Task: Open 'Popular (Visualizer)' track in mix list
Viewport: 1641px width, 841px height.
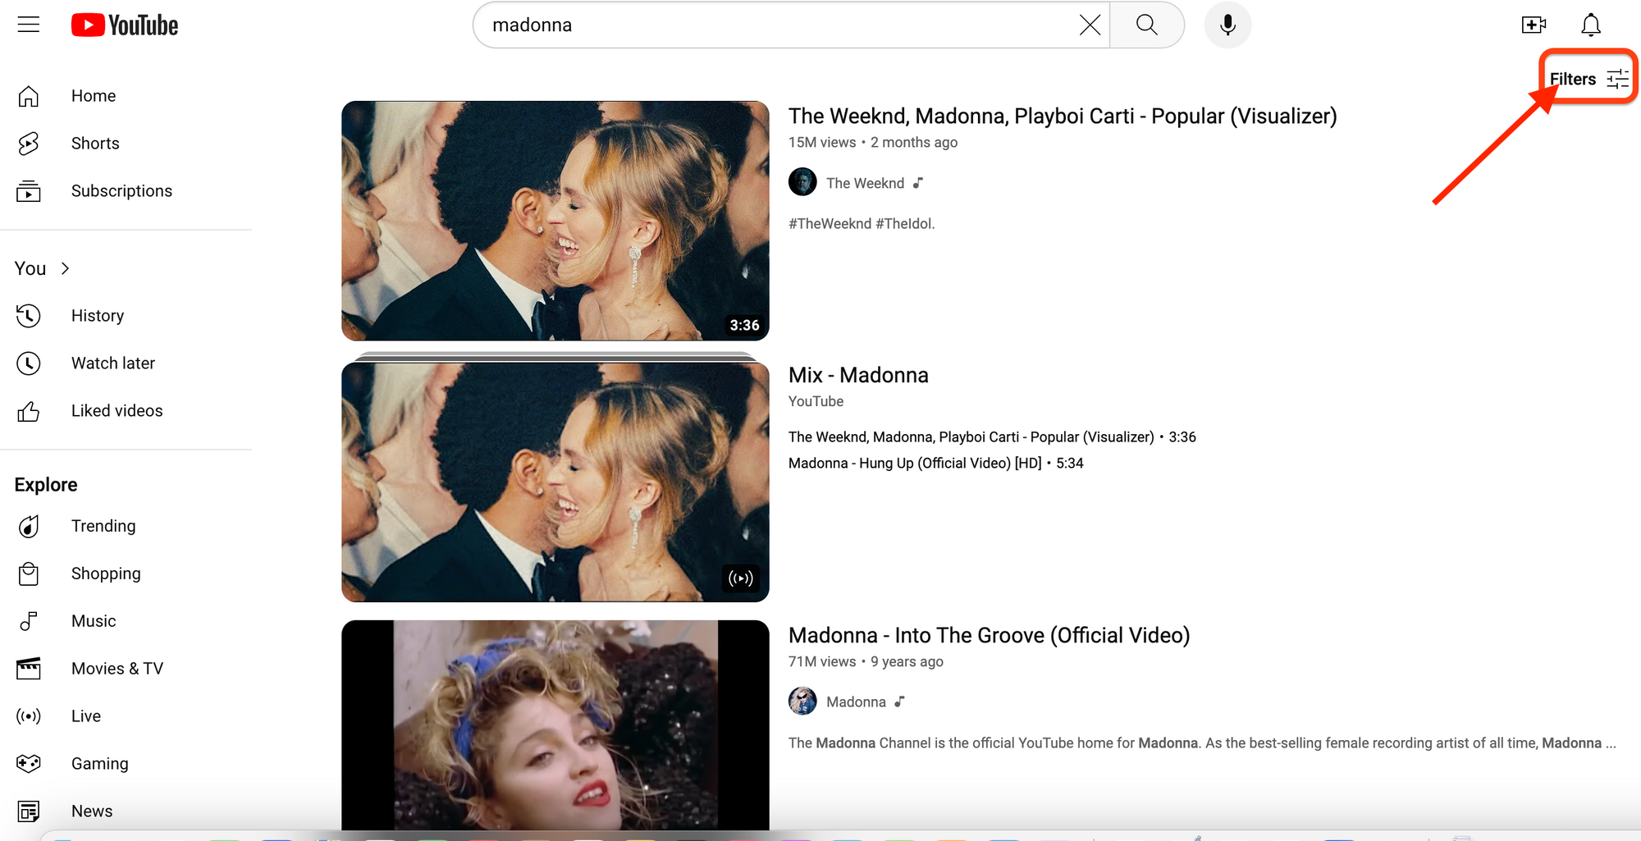Action: [992, 436]
